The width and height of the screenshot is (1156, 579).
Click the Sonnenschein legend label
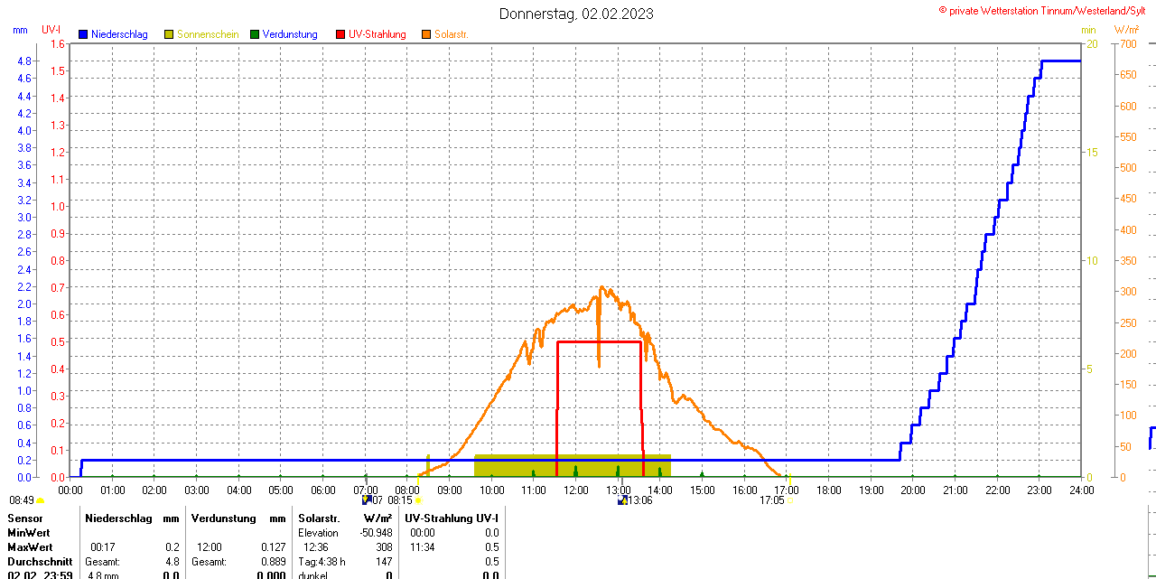click(x=208, y=34)
